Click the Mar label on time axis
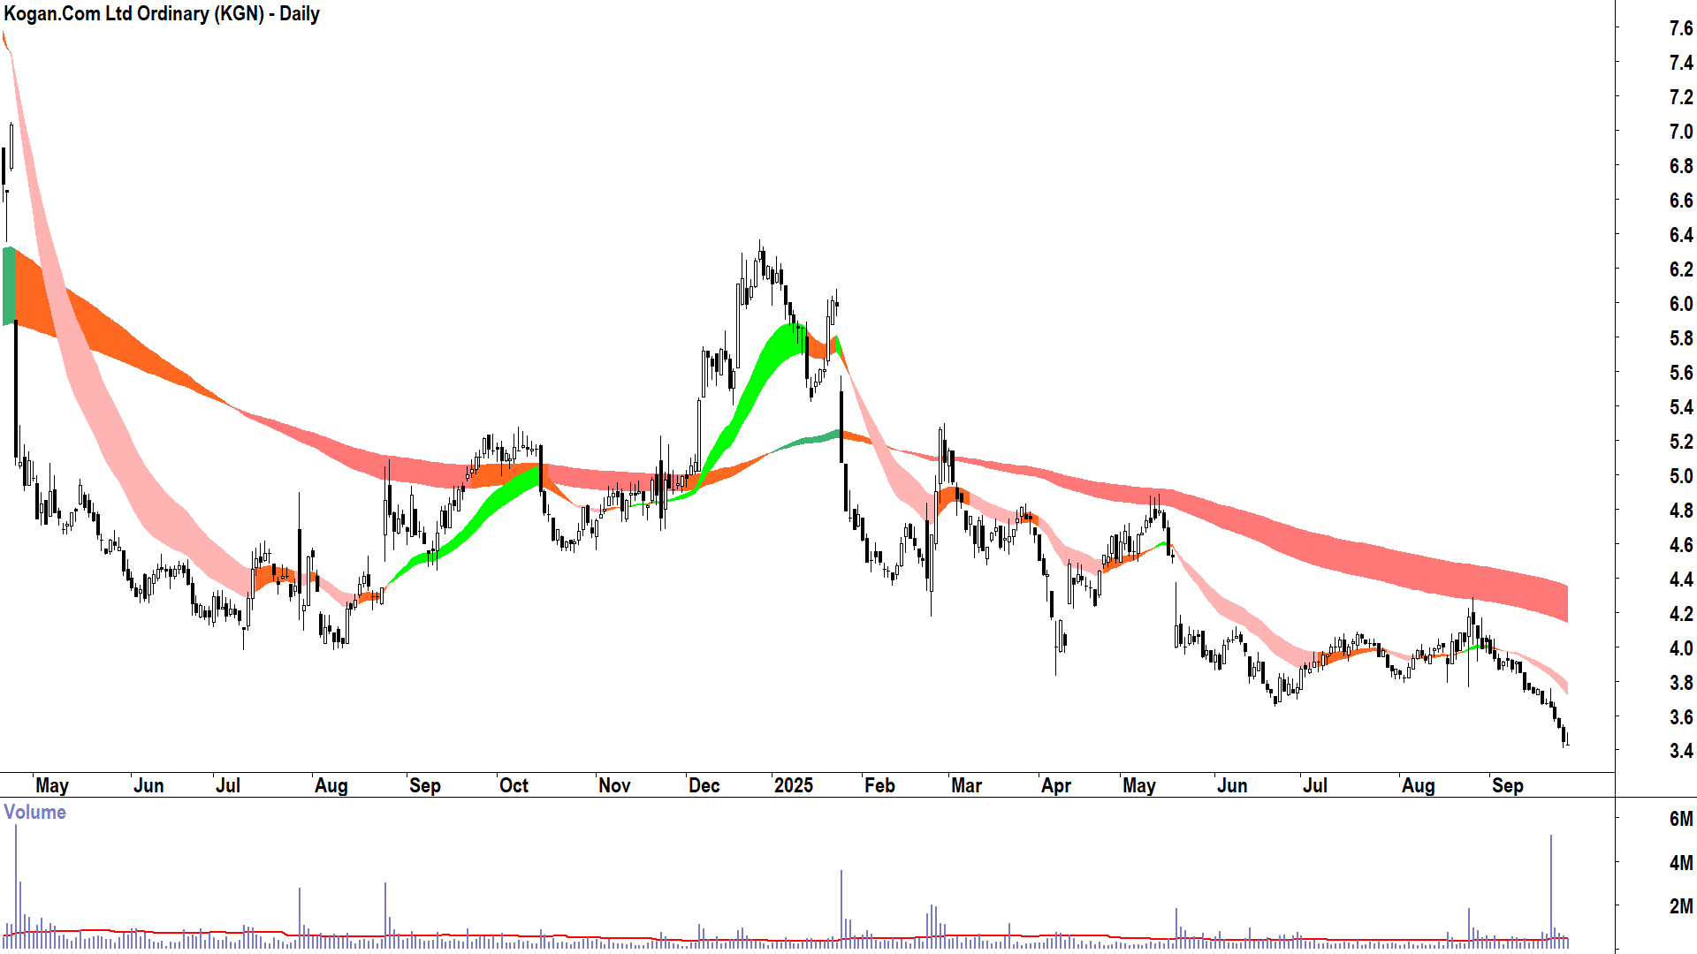This screenshot has width=1697, height=954. point(966,785)
